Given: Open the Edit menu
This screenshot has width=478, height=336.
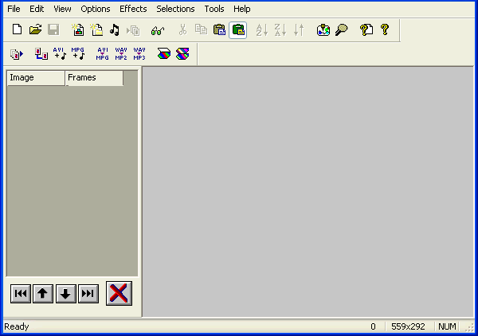Looking at the screenshot, I should [37, 9].
